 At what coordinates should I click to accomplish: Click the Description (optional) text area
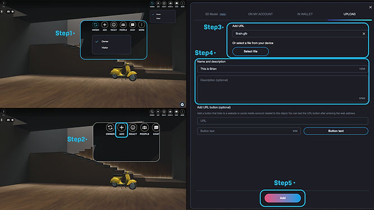pyautogui.click(x=282, y=89)
